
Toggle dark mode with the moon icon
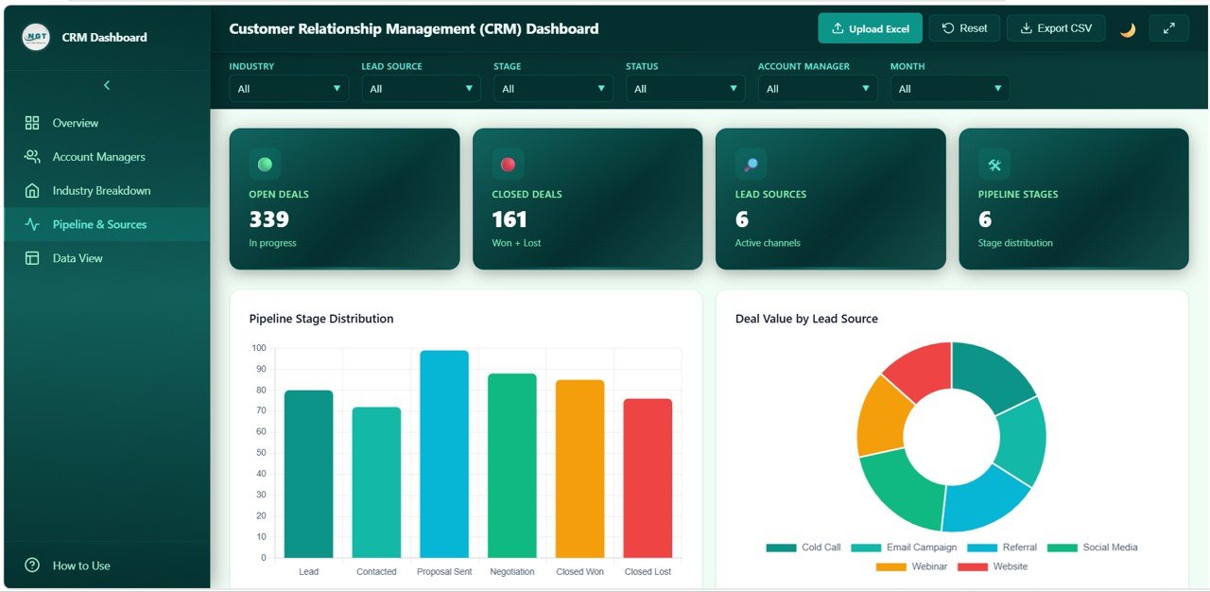[1128, 29]
